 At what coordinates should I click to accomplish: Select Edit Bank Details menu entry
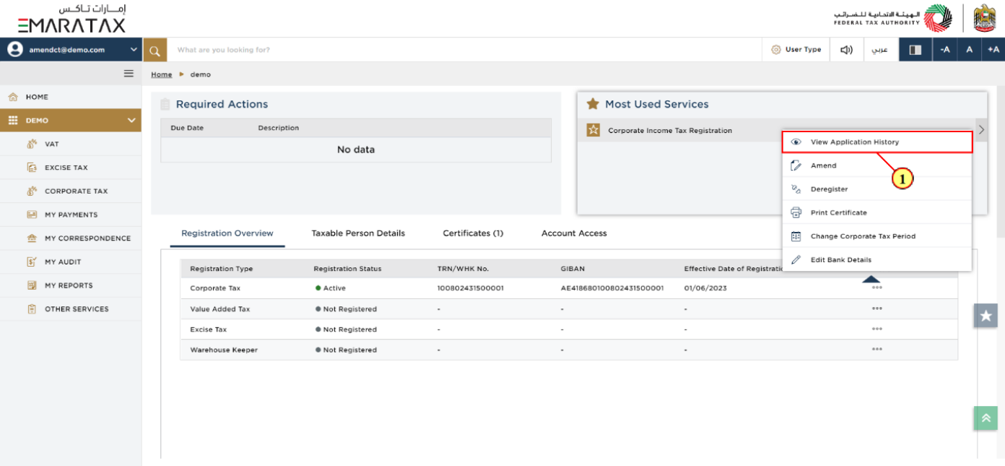coord(877,259)
